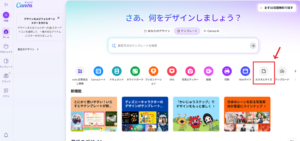The width and height of the screenshot is (300, 141).
Task: Open 動画 design type
Action: pos(208,74)
